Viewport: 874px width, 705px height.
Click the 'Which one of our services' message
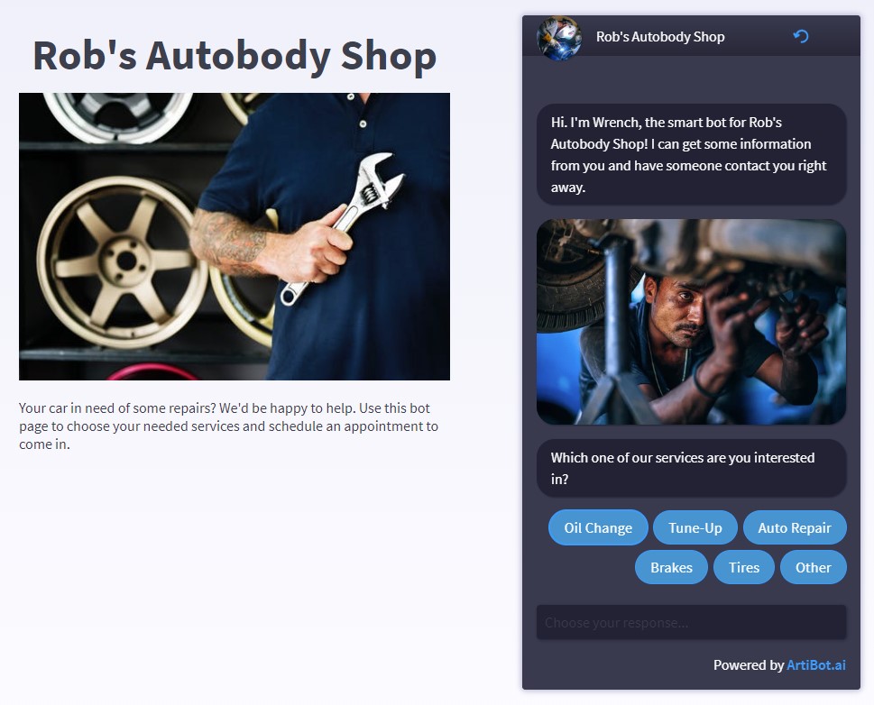[x=691, y=468]
